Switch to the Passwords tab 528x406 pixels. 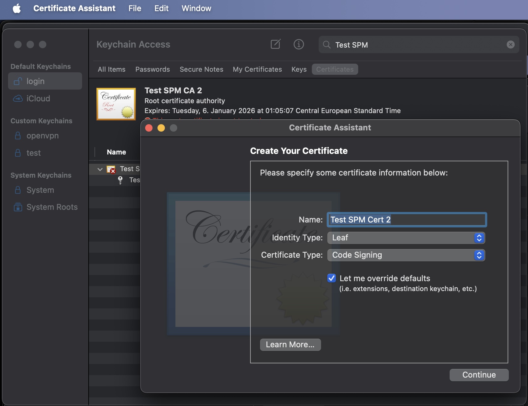click(x=153, y=69)
